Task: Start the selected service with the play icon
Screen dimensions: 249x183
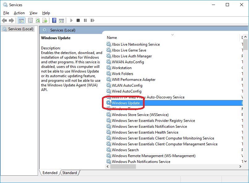Action: click(71, 20)
